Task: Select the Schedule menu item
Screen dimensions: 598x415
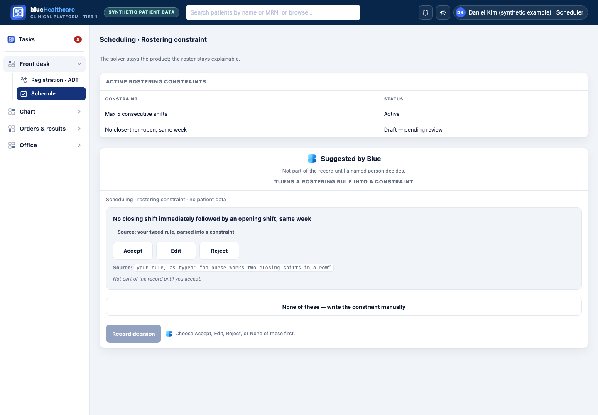Action: [51, 93]
